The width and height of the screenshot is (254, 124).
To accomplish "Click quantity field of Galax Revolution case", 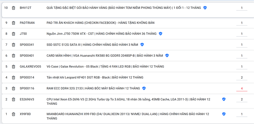I will click(242, 67).
